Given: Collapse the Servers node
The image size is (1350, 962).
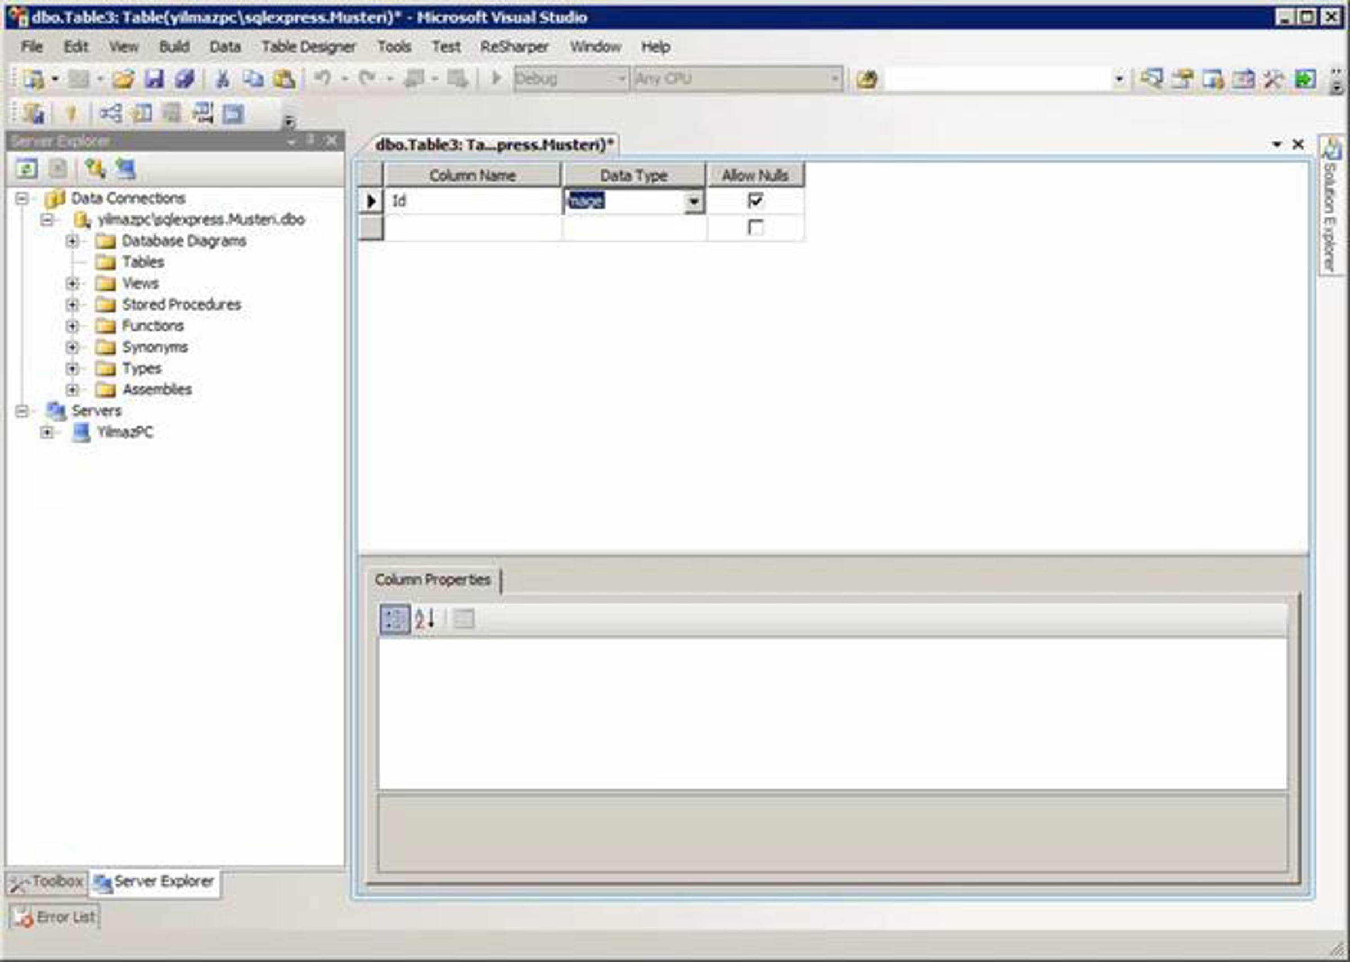Looking at the screenshot, I should coord(22,411).
